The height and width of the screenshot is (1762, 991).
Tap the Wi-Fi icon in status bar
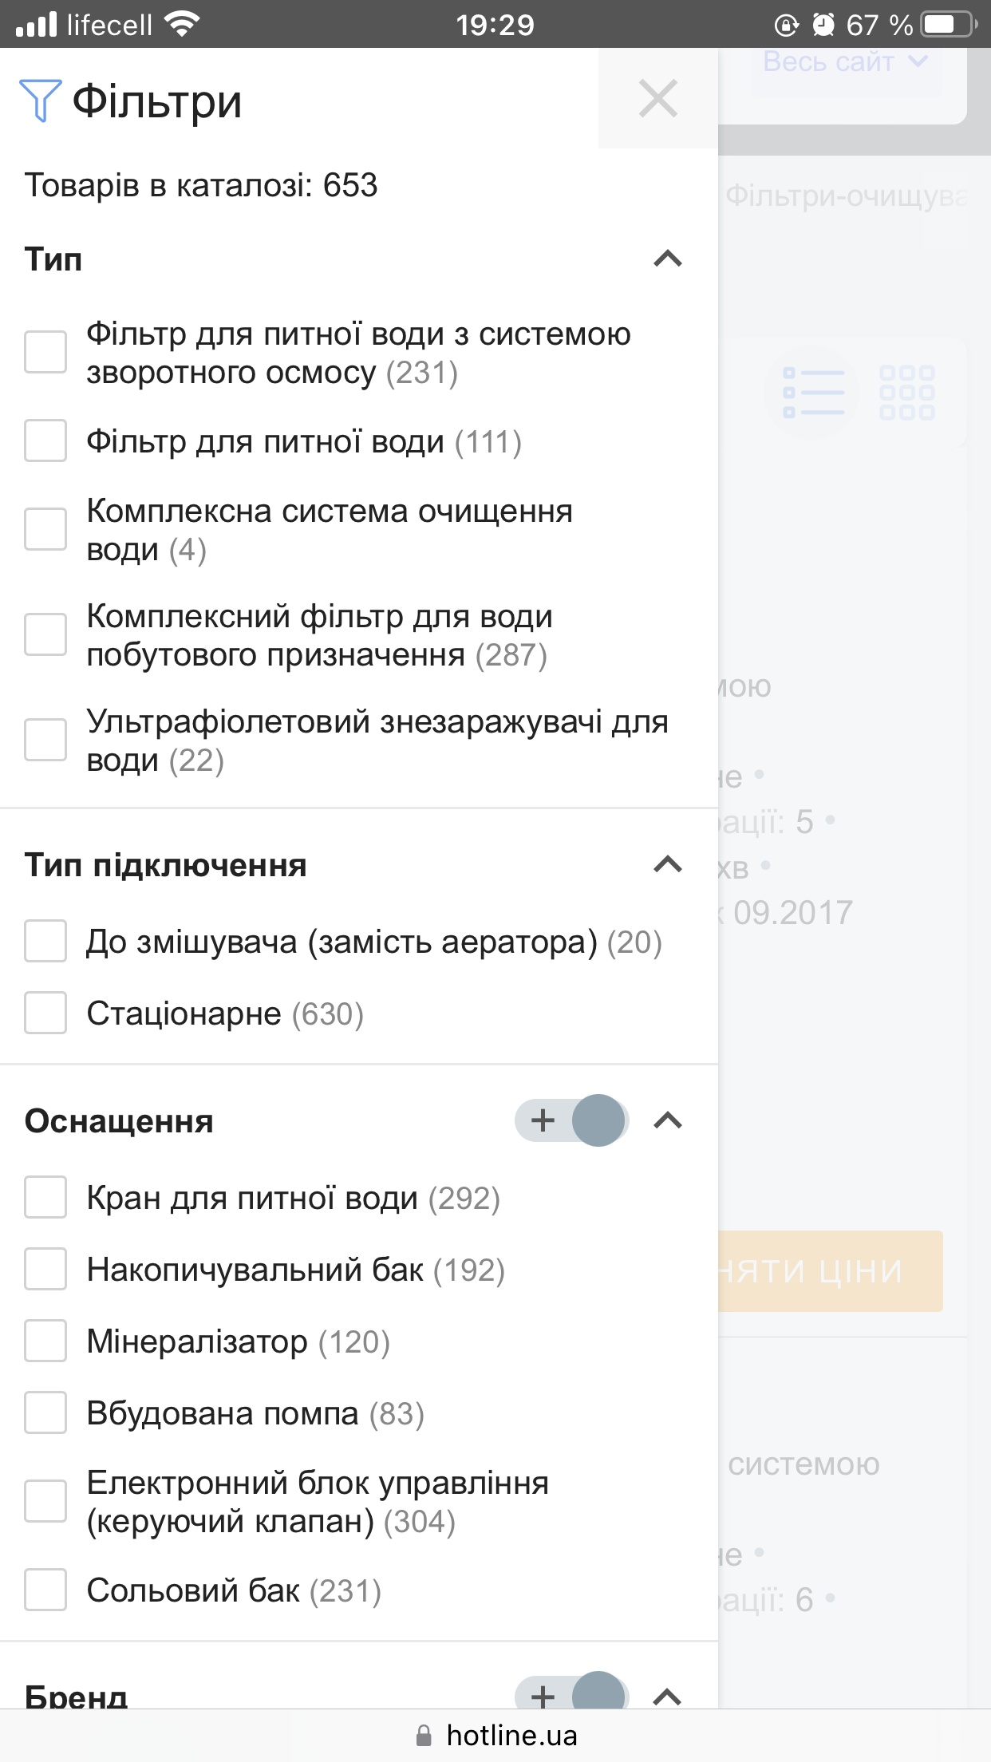tap(183, 24)
